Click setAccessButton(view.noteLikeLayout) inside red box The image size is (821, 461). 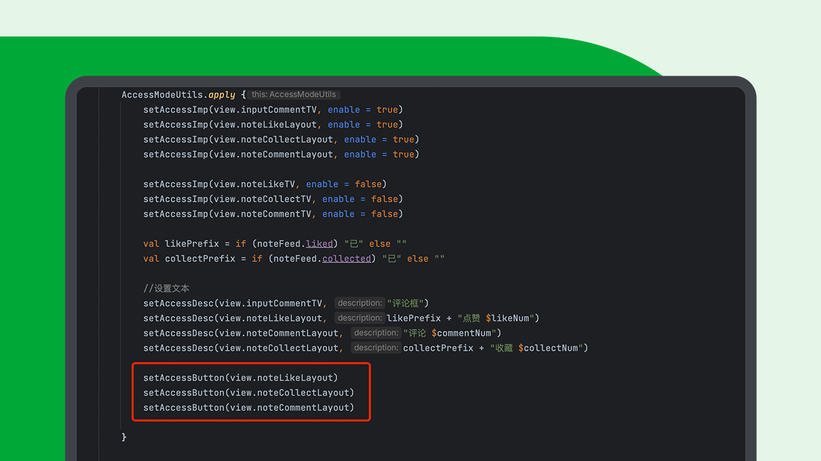[241, 378]
